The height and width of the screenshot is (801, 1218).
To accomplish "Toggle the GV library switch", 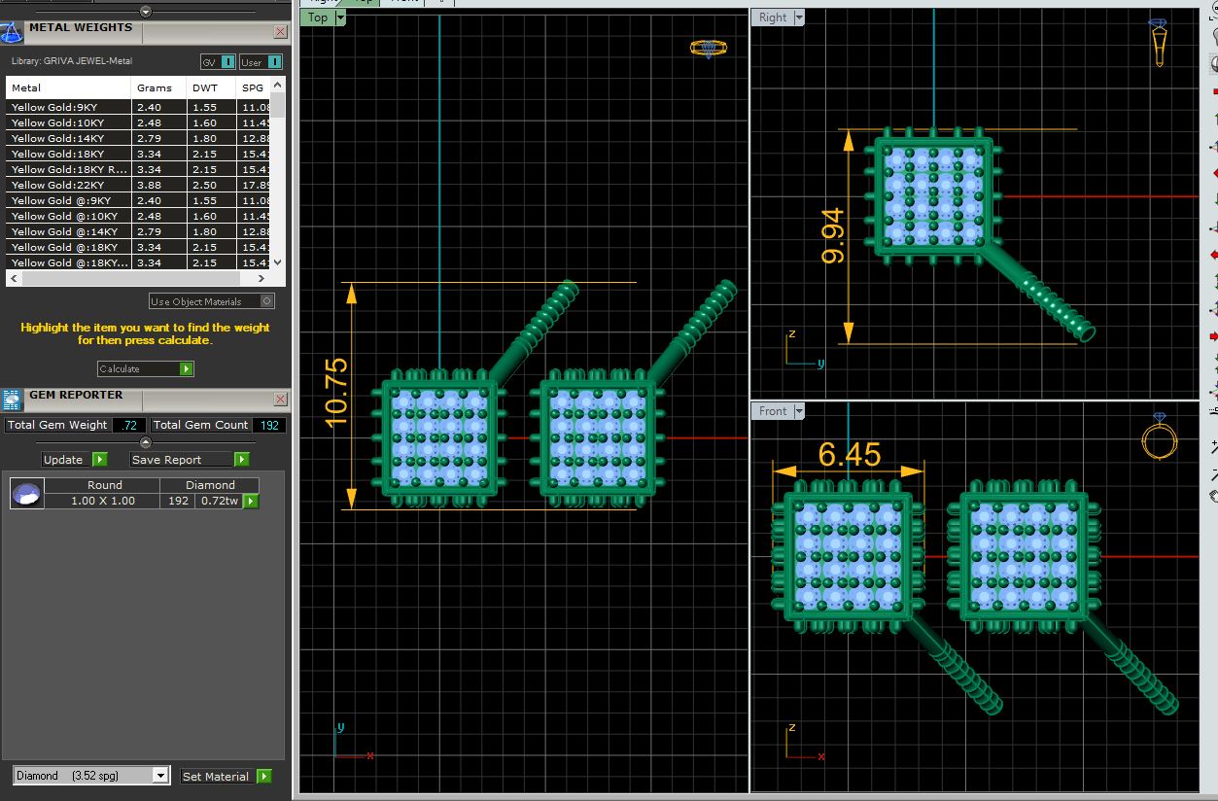I will pyautogui.click(x=218, y=62).
